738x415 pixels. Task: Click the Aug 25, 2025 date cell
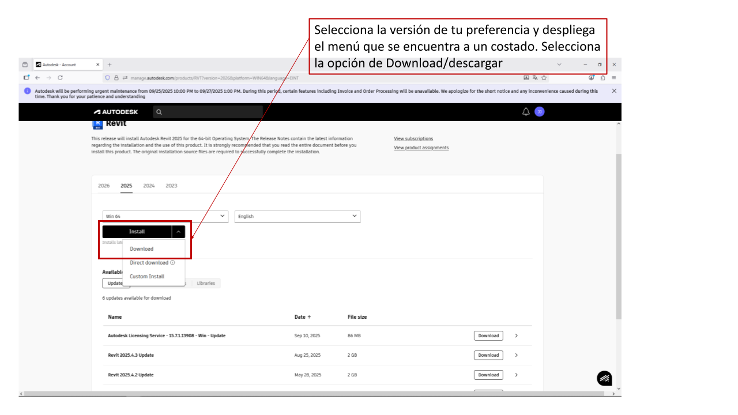pyautogui.click(x=307, y=355)
